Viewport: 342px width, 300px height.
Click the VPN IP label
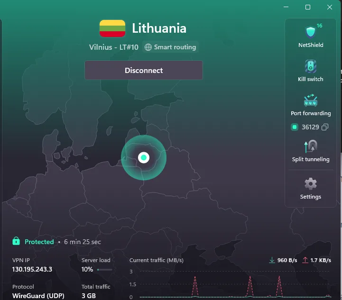(x=21, y=260)
